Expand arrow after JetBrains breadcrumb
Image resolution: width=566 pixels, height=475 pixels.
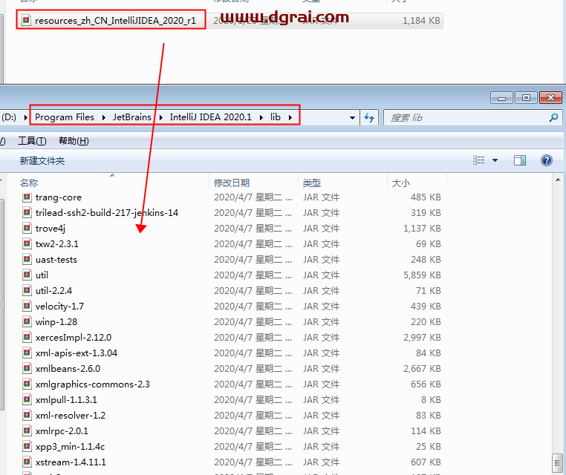[161, 117]
